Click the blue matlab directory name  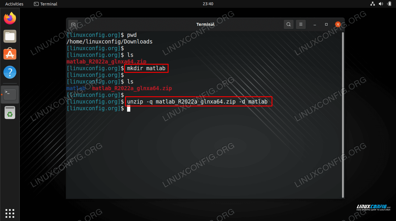point(76,88)
